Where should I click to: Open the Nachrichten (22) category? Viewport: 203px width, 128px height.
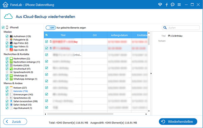click(22, 59)
